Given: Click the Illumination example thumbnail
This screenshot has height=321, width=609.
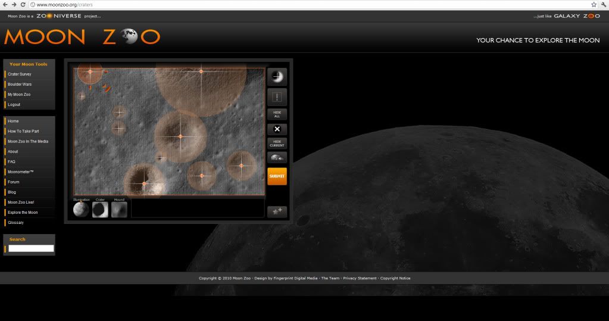Looking at the screenshot, I should [x=81, y=210].
